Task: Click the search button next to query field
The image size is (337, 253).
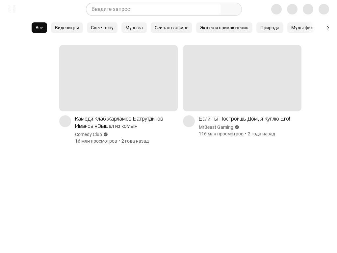Action: click(231, 9)
